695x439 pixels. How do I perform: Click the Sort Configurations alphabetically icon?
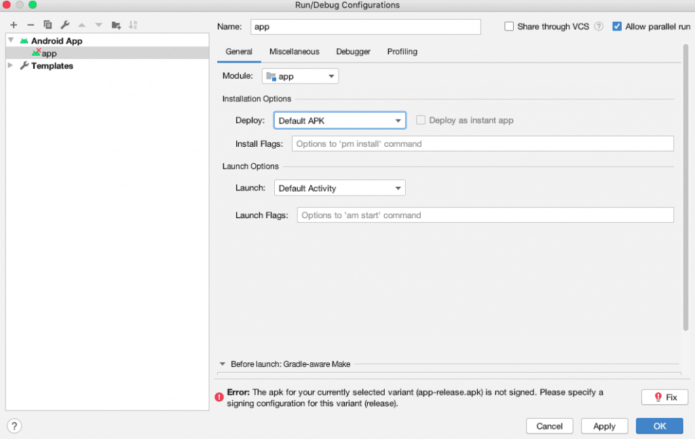tap(133, 25)
